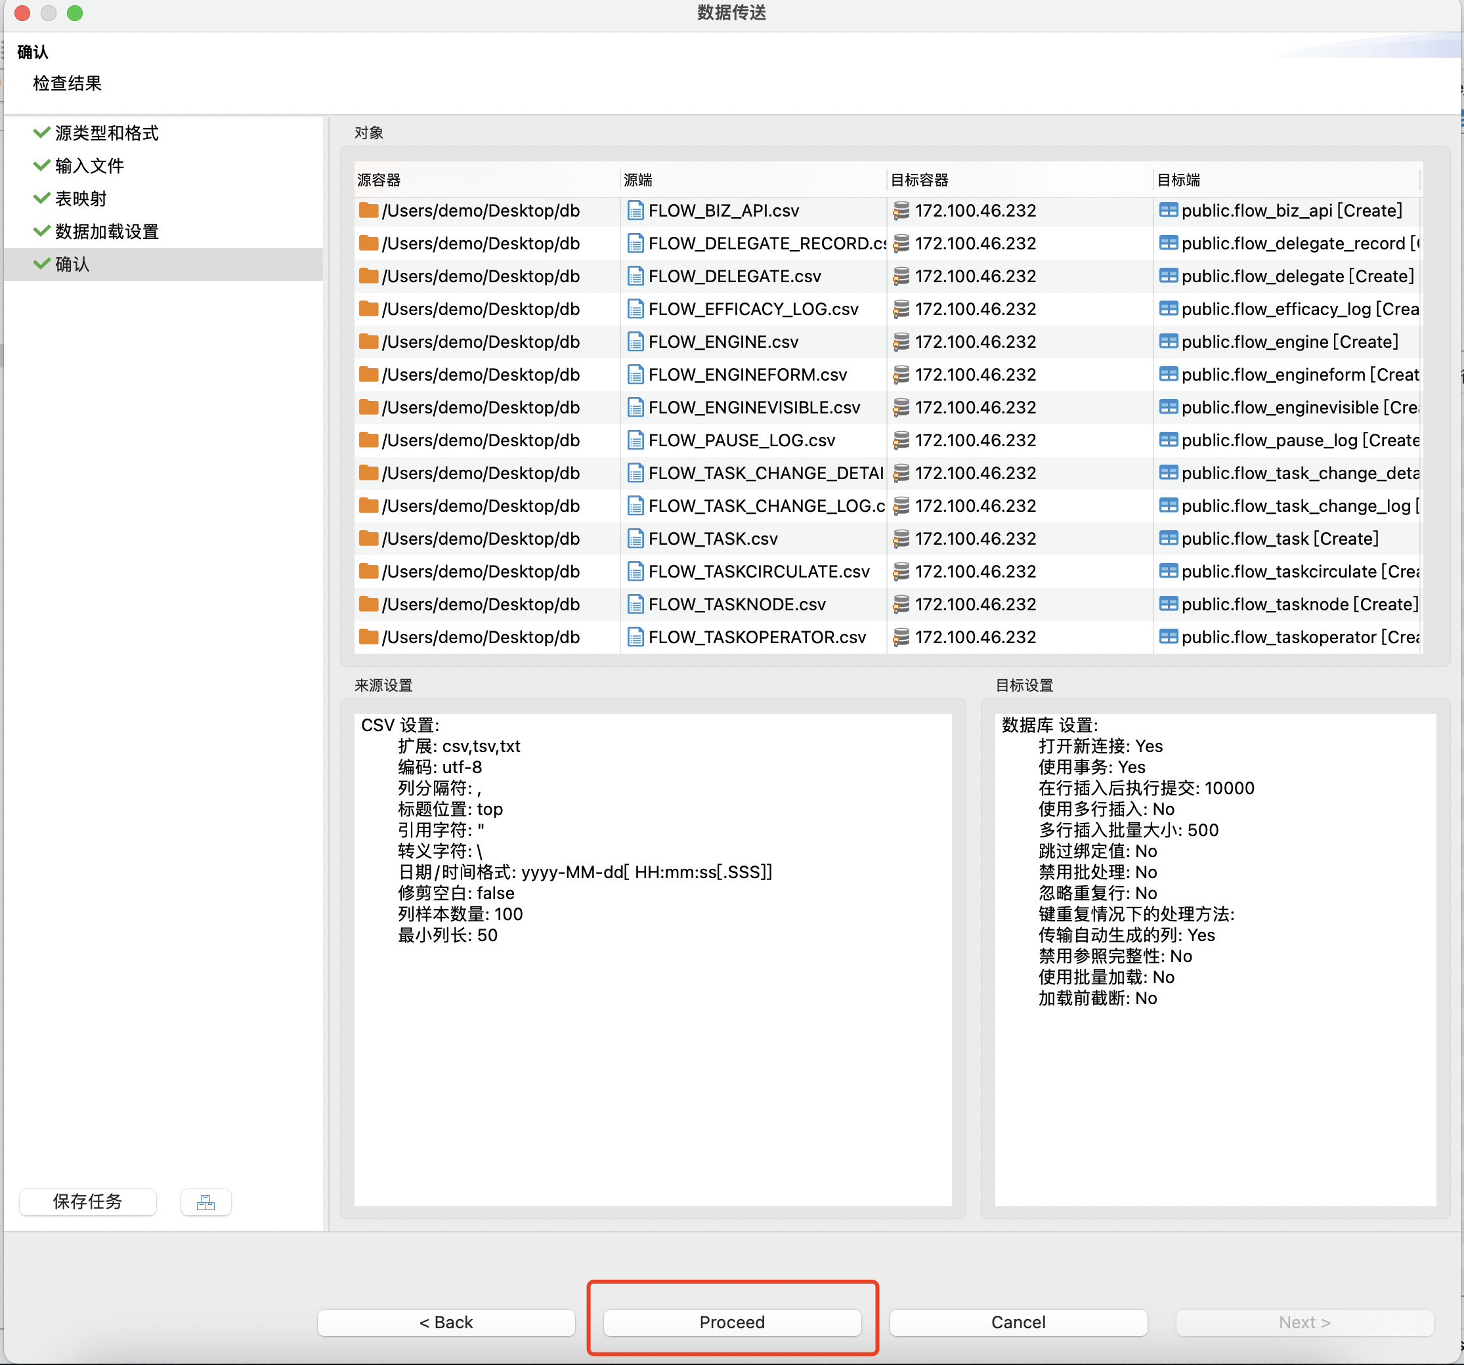Select the FLOW_ENGINEVISIBLE.csv source row

click(x=754, y=408)
